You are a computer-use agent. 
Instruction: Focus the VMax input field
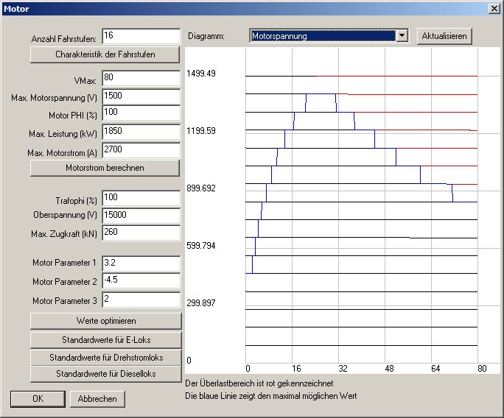141,78
